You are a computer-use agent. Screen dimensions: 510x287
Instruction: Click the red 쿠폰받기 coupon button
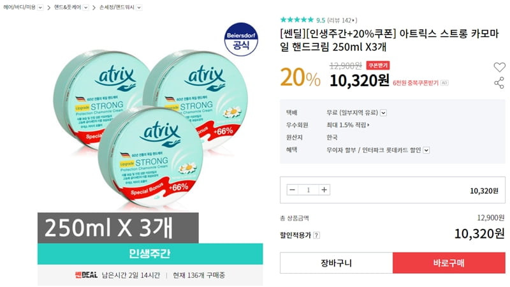[x=378, y=66]
